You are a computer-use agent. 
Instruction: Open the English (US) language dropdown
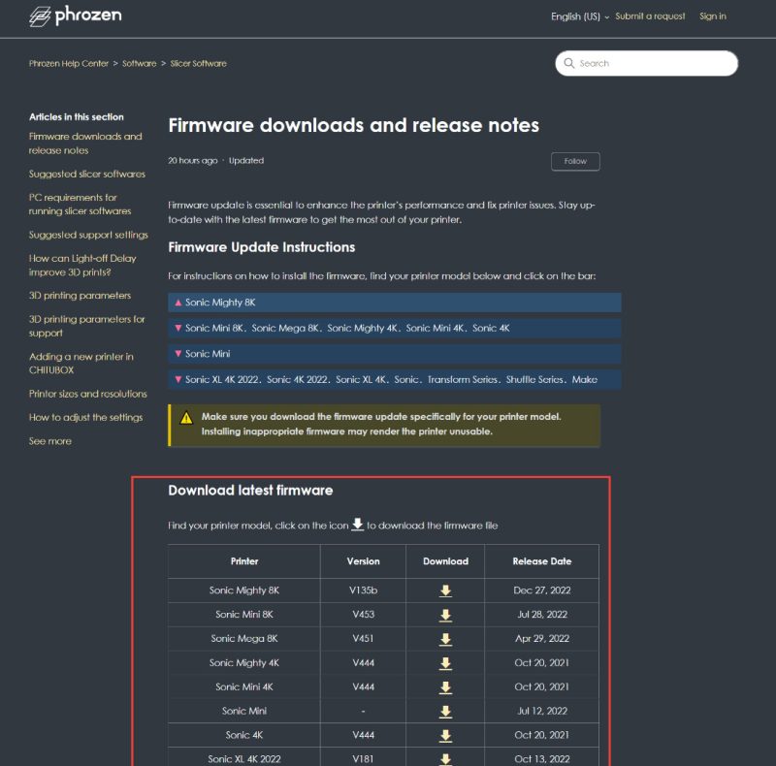coord(580,16)
